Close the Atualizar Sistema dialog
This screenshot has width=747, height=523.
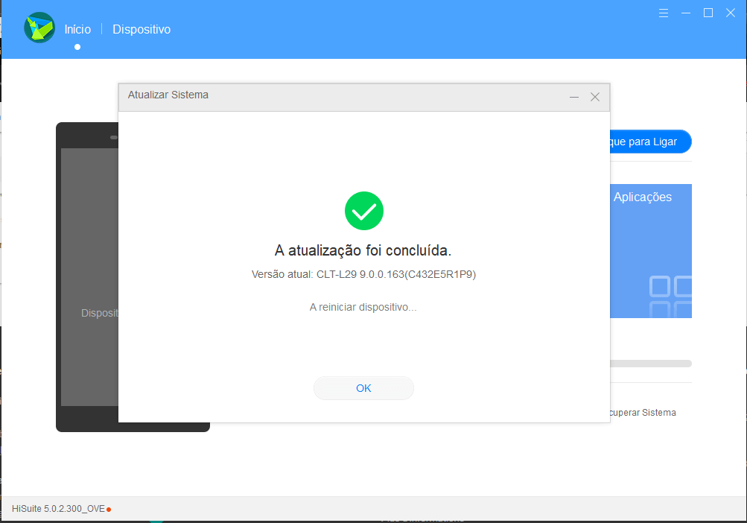click(594, 97)
